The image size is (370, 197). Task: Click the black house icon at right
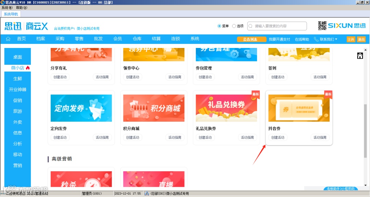[360, 56]
